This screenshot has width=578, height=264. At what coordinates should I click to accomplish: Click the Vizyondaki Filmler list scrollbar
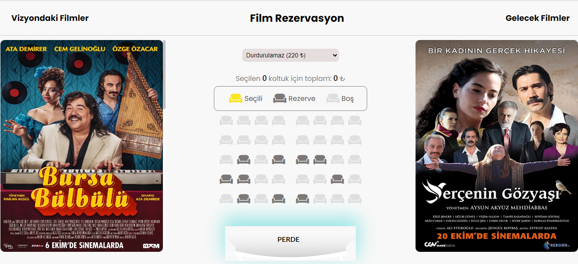[x=164, y=74]
